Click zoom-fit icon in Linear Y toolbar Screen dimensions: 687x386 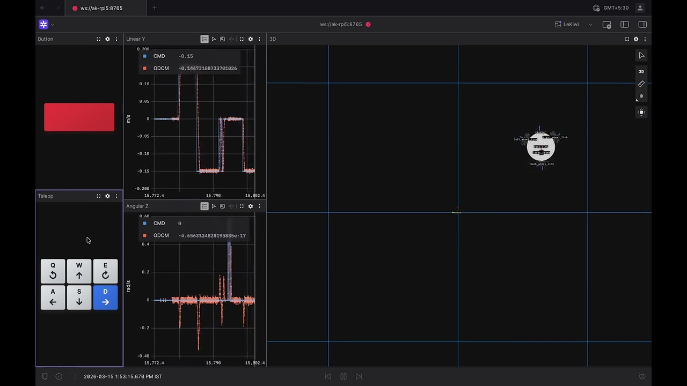tap(222, 39)
